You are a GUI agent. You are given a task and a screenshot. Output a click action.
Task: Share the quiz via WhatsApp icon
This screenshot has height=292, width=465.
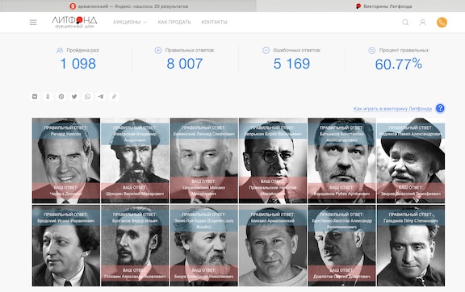click(x=87, y=97)
